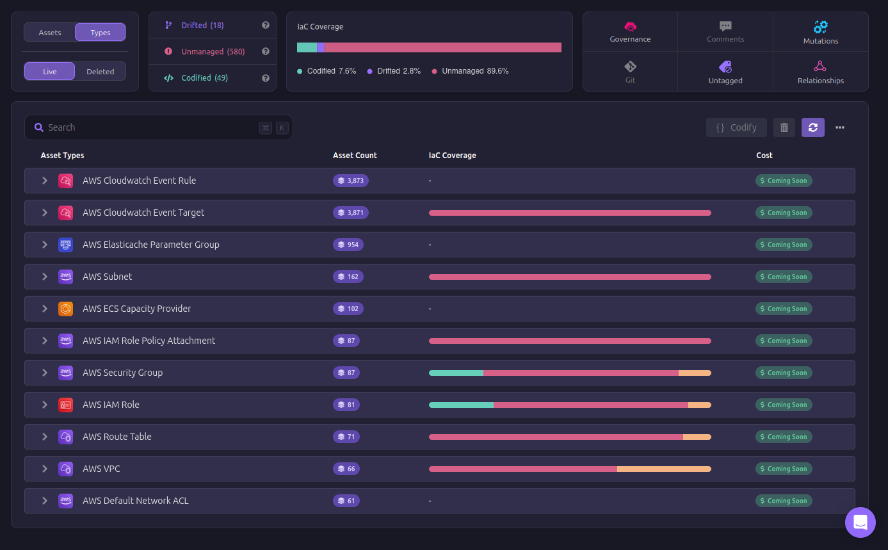Expand AWS Route Table row
888x550 pixels.
45,437
